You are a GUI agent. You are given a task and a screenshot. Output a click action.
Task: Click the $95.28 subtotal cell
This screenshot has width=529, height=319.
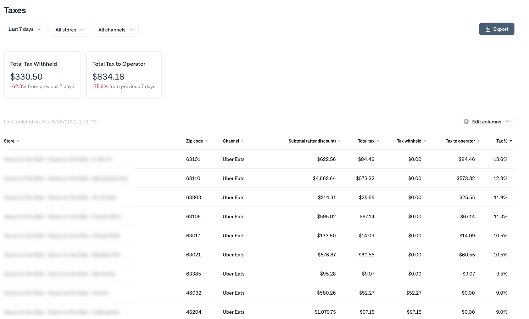(328, 274)
